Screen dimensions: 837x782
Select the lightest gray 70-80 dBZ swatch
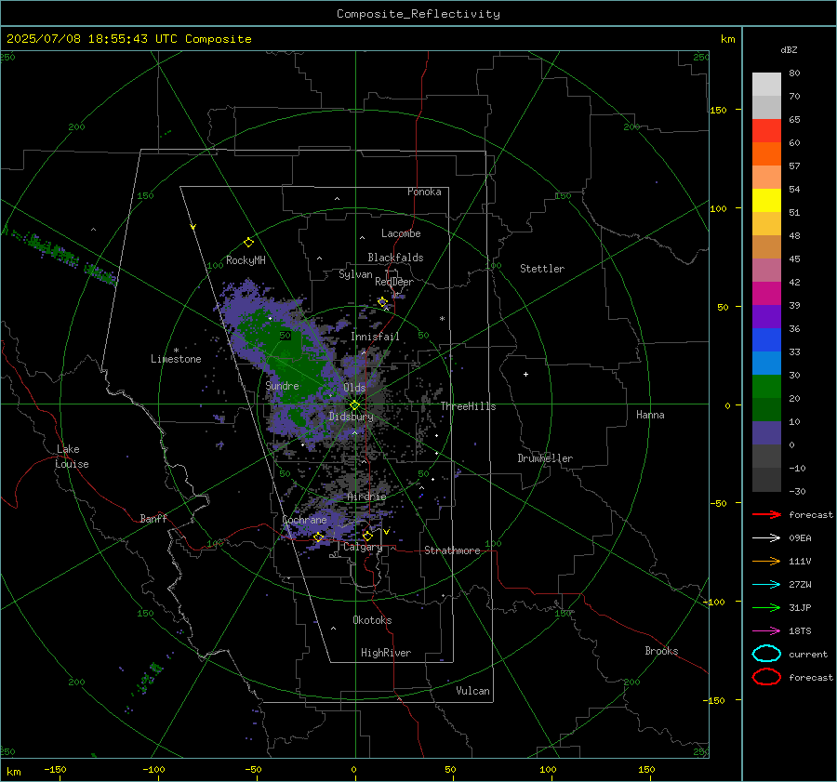click(x=766, y=84)
